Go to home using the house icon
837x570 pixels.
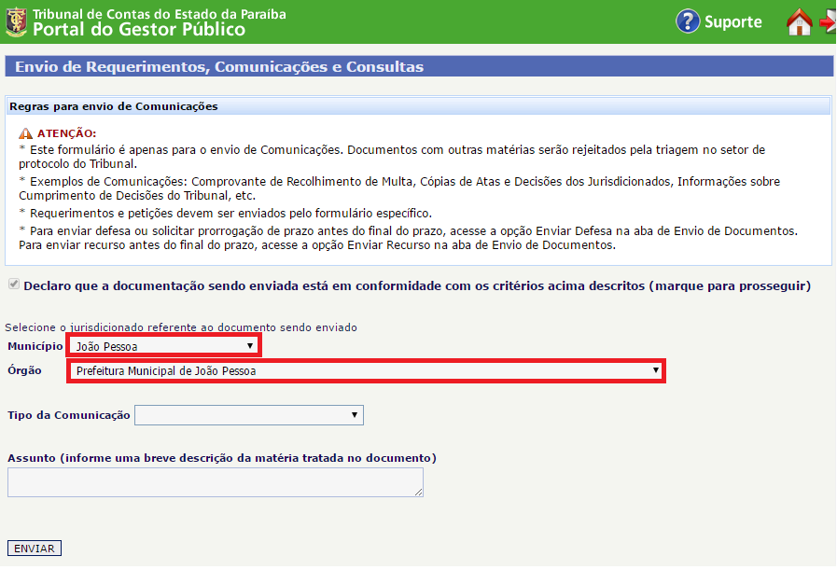pos(799,22)
